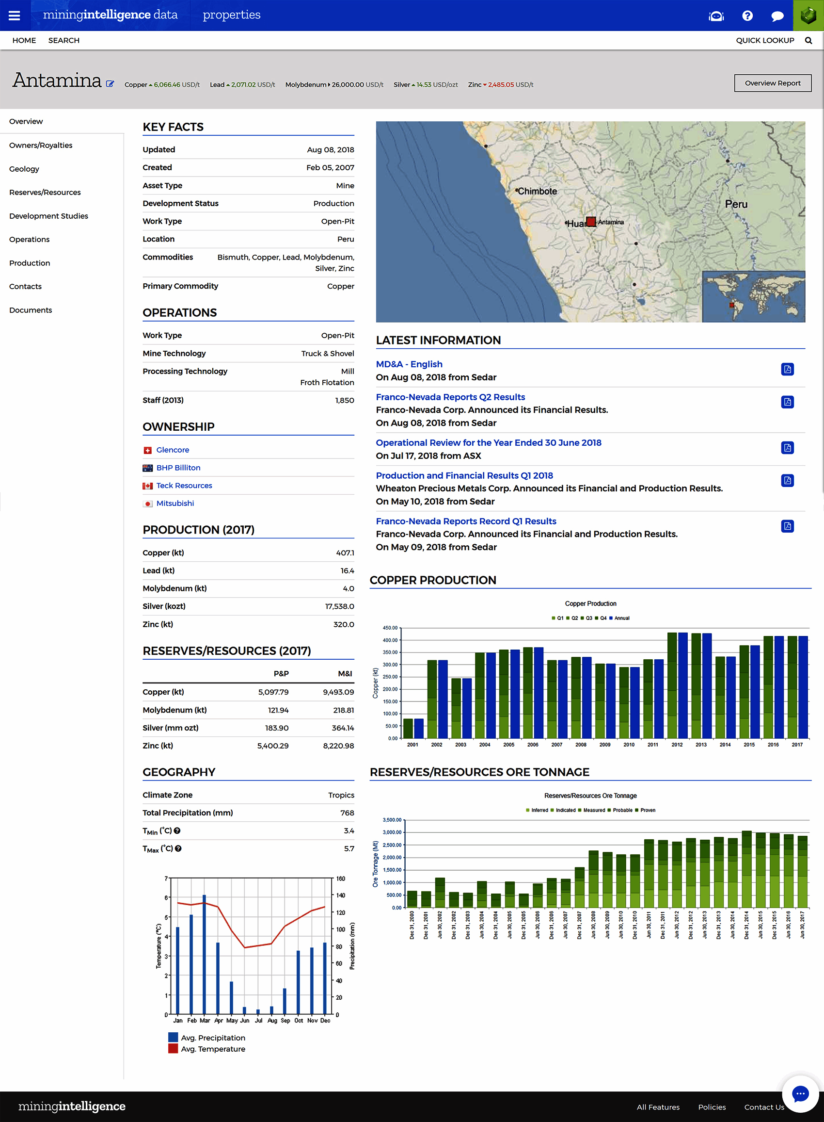Viewport: 824px width, 1122px height.
Task: Open the Reserves/Resources sidebar section
Action: click(45, 192)
